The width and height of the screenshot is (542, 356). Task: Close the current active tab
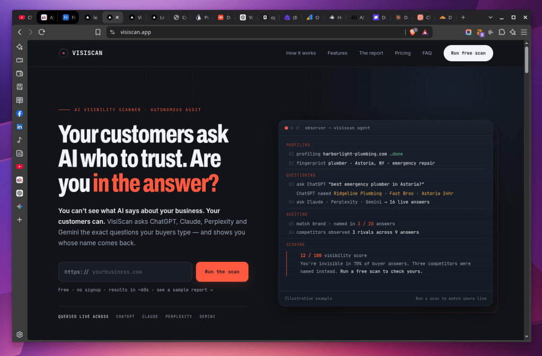117,17
